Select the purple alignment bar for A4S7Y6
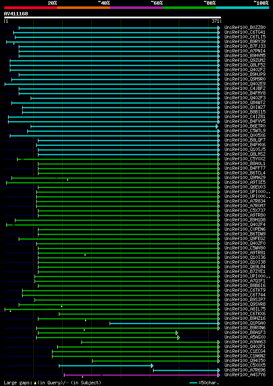Image resolution: width=273 pixels, height=386 pixels. [x=141, y=375]
